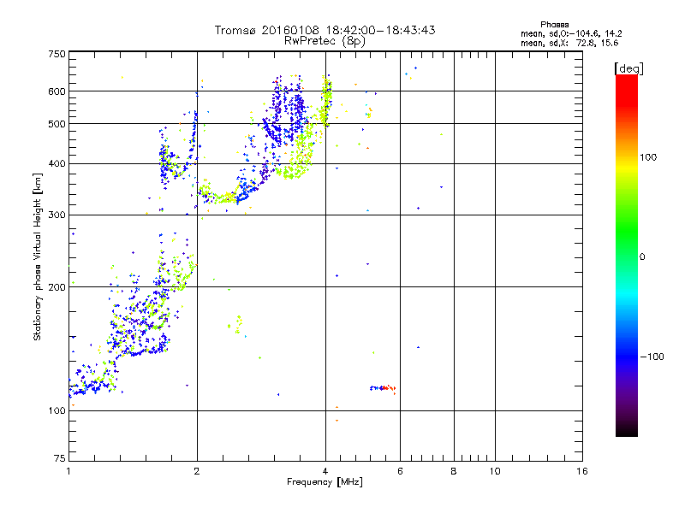Click the x-axis tick label '4'
The width and height of the screenshot is (685, 513).
click(x=325, y=471)
